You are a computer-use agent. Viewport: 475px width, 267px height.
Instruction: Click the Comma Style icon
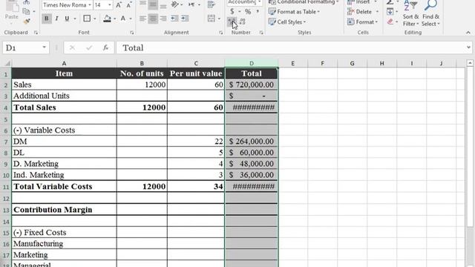258,12
